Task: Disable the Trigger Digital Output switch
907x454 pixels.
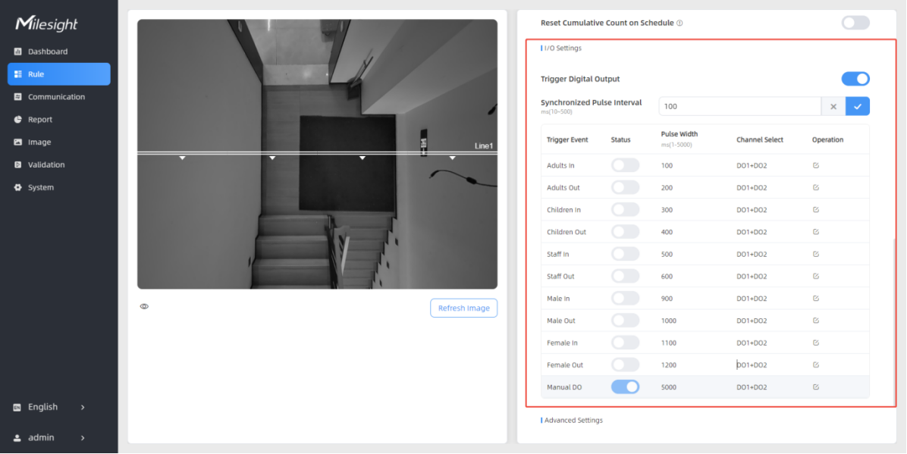Action: (855, 79)
